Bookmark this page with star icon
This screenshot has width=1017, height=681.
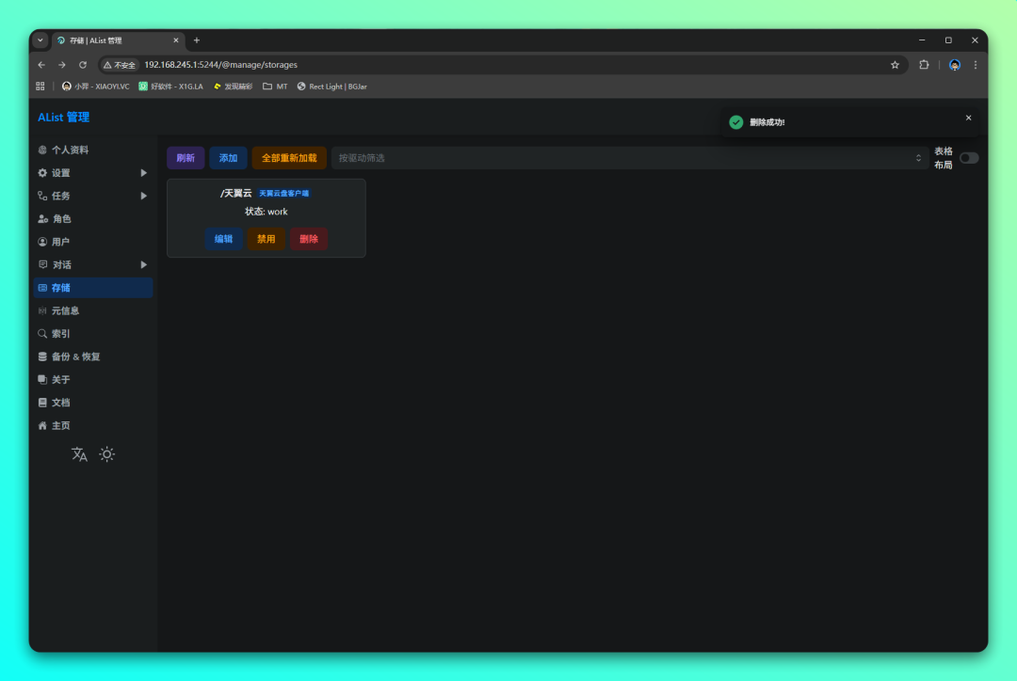pos(895,65)
